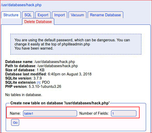The image size is (152, 133).
Task: Open the Vacuum tab
Action: point(77,15)
